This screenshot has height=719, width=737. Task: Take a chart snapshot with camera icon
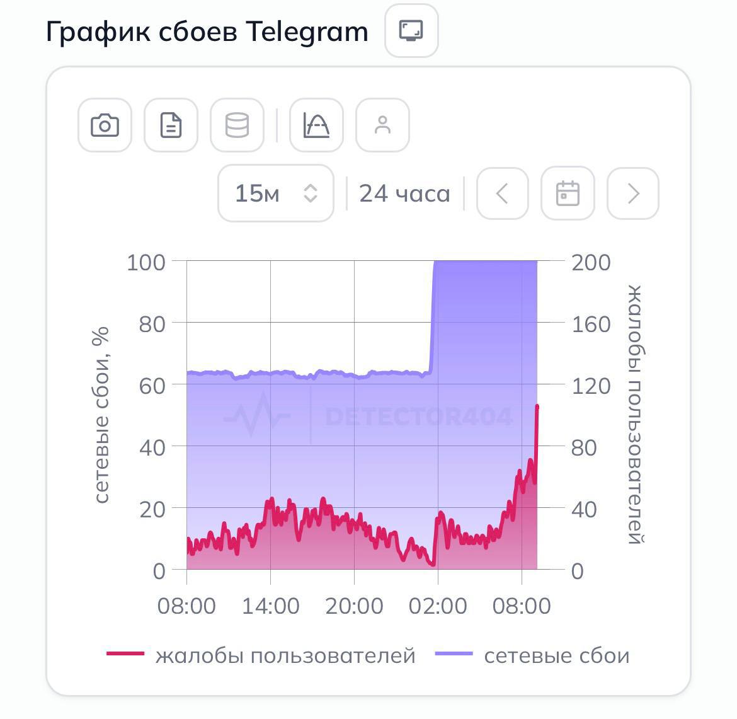105,125
